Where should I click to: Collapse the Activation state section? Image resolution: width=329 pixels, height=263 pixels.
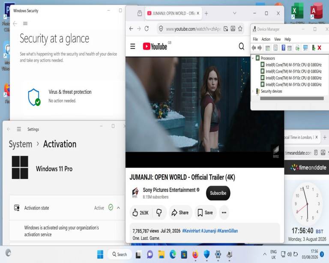[118, 208]
